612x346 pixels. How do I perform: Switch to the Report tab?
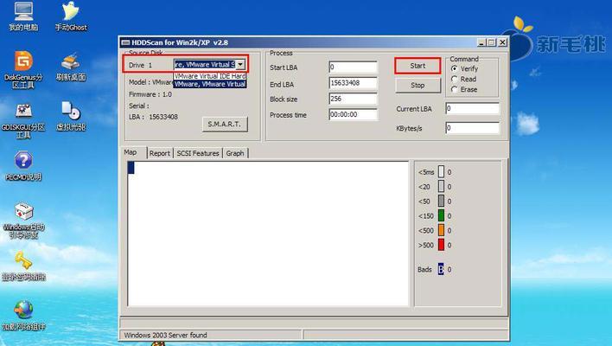pos(160,153)
